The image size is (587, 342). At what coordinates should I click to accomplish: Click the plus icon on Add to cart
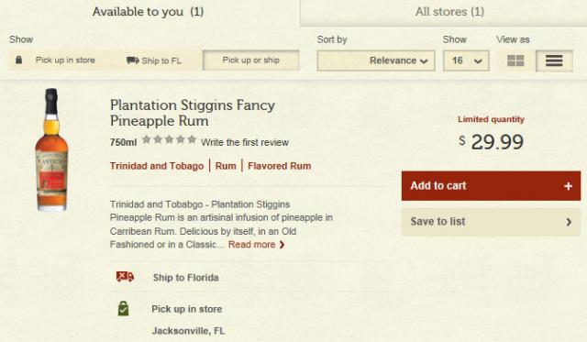pyautogui.click(x=568, y=186)
